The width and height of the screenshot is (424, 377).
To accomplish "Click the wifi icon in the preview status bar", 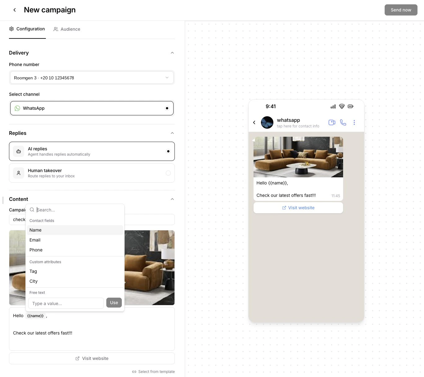I will click(x=342, y=106).
